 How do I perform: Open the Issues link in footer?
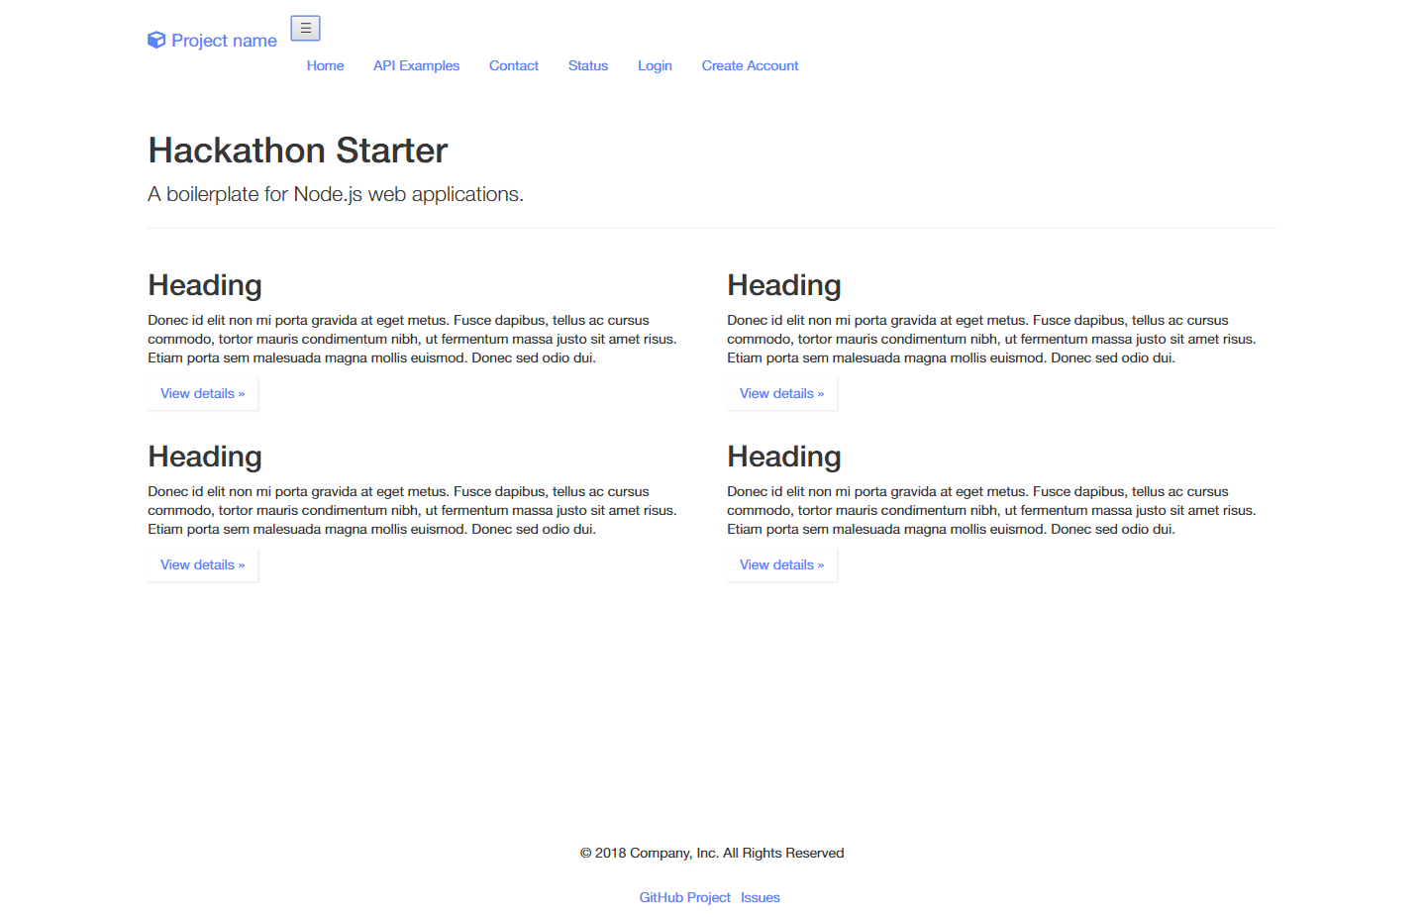click(760, 897)
